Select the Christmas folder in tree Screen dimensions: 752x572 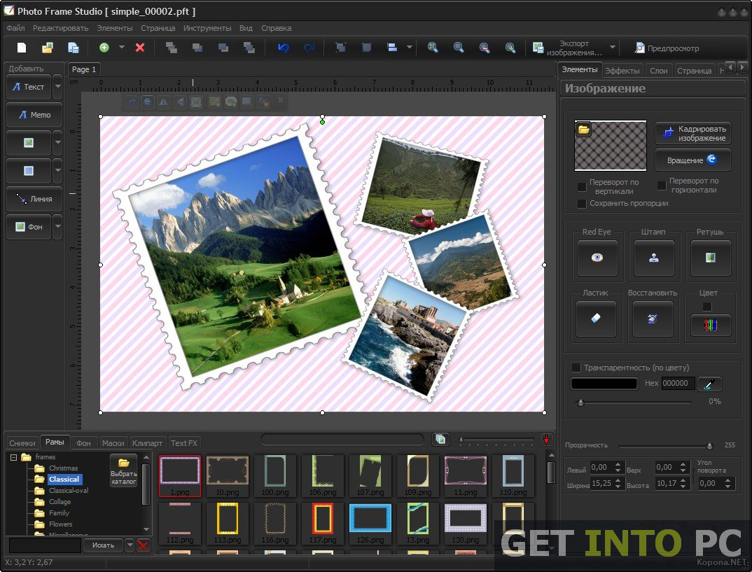pos(63,468)
